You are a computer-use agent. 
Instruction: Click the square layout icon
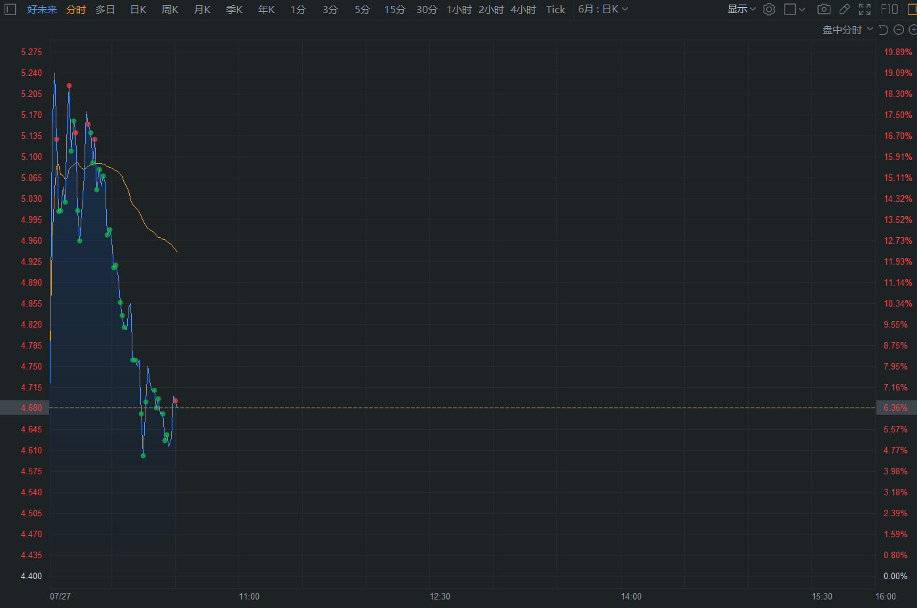point(790,9)
